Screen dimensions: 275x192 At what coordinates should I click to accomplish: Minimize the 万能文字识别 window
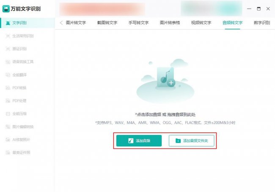[x=249, y=8]
